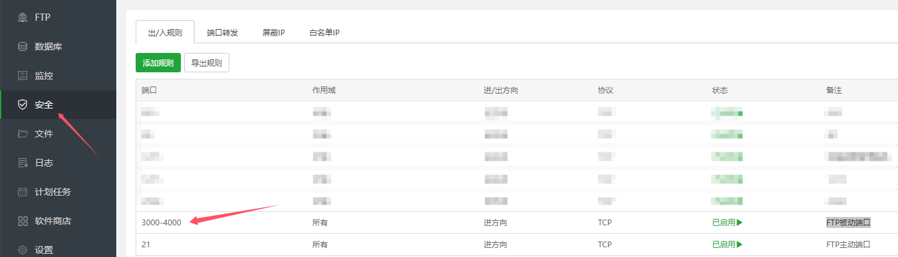Open the 监控 monitoring icon
This screenshot has height=257, width=898.
[23, 76]
